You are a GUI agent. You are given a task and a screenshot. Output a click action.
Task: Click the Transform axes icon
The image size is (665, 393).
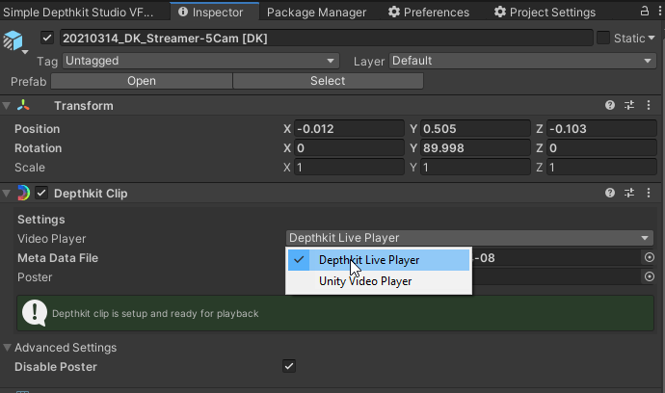pos(23,105)
